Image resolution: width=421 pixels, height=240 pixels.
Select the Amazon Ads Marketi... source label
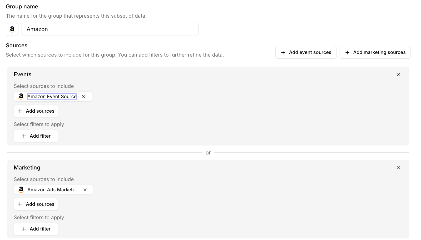coord(53,190)
